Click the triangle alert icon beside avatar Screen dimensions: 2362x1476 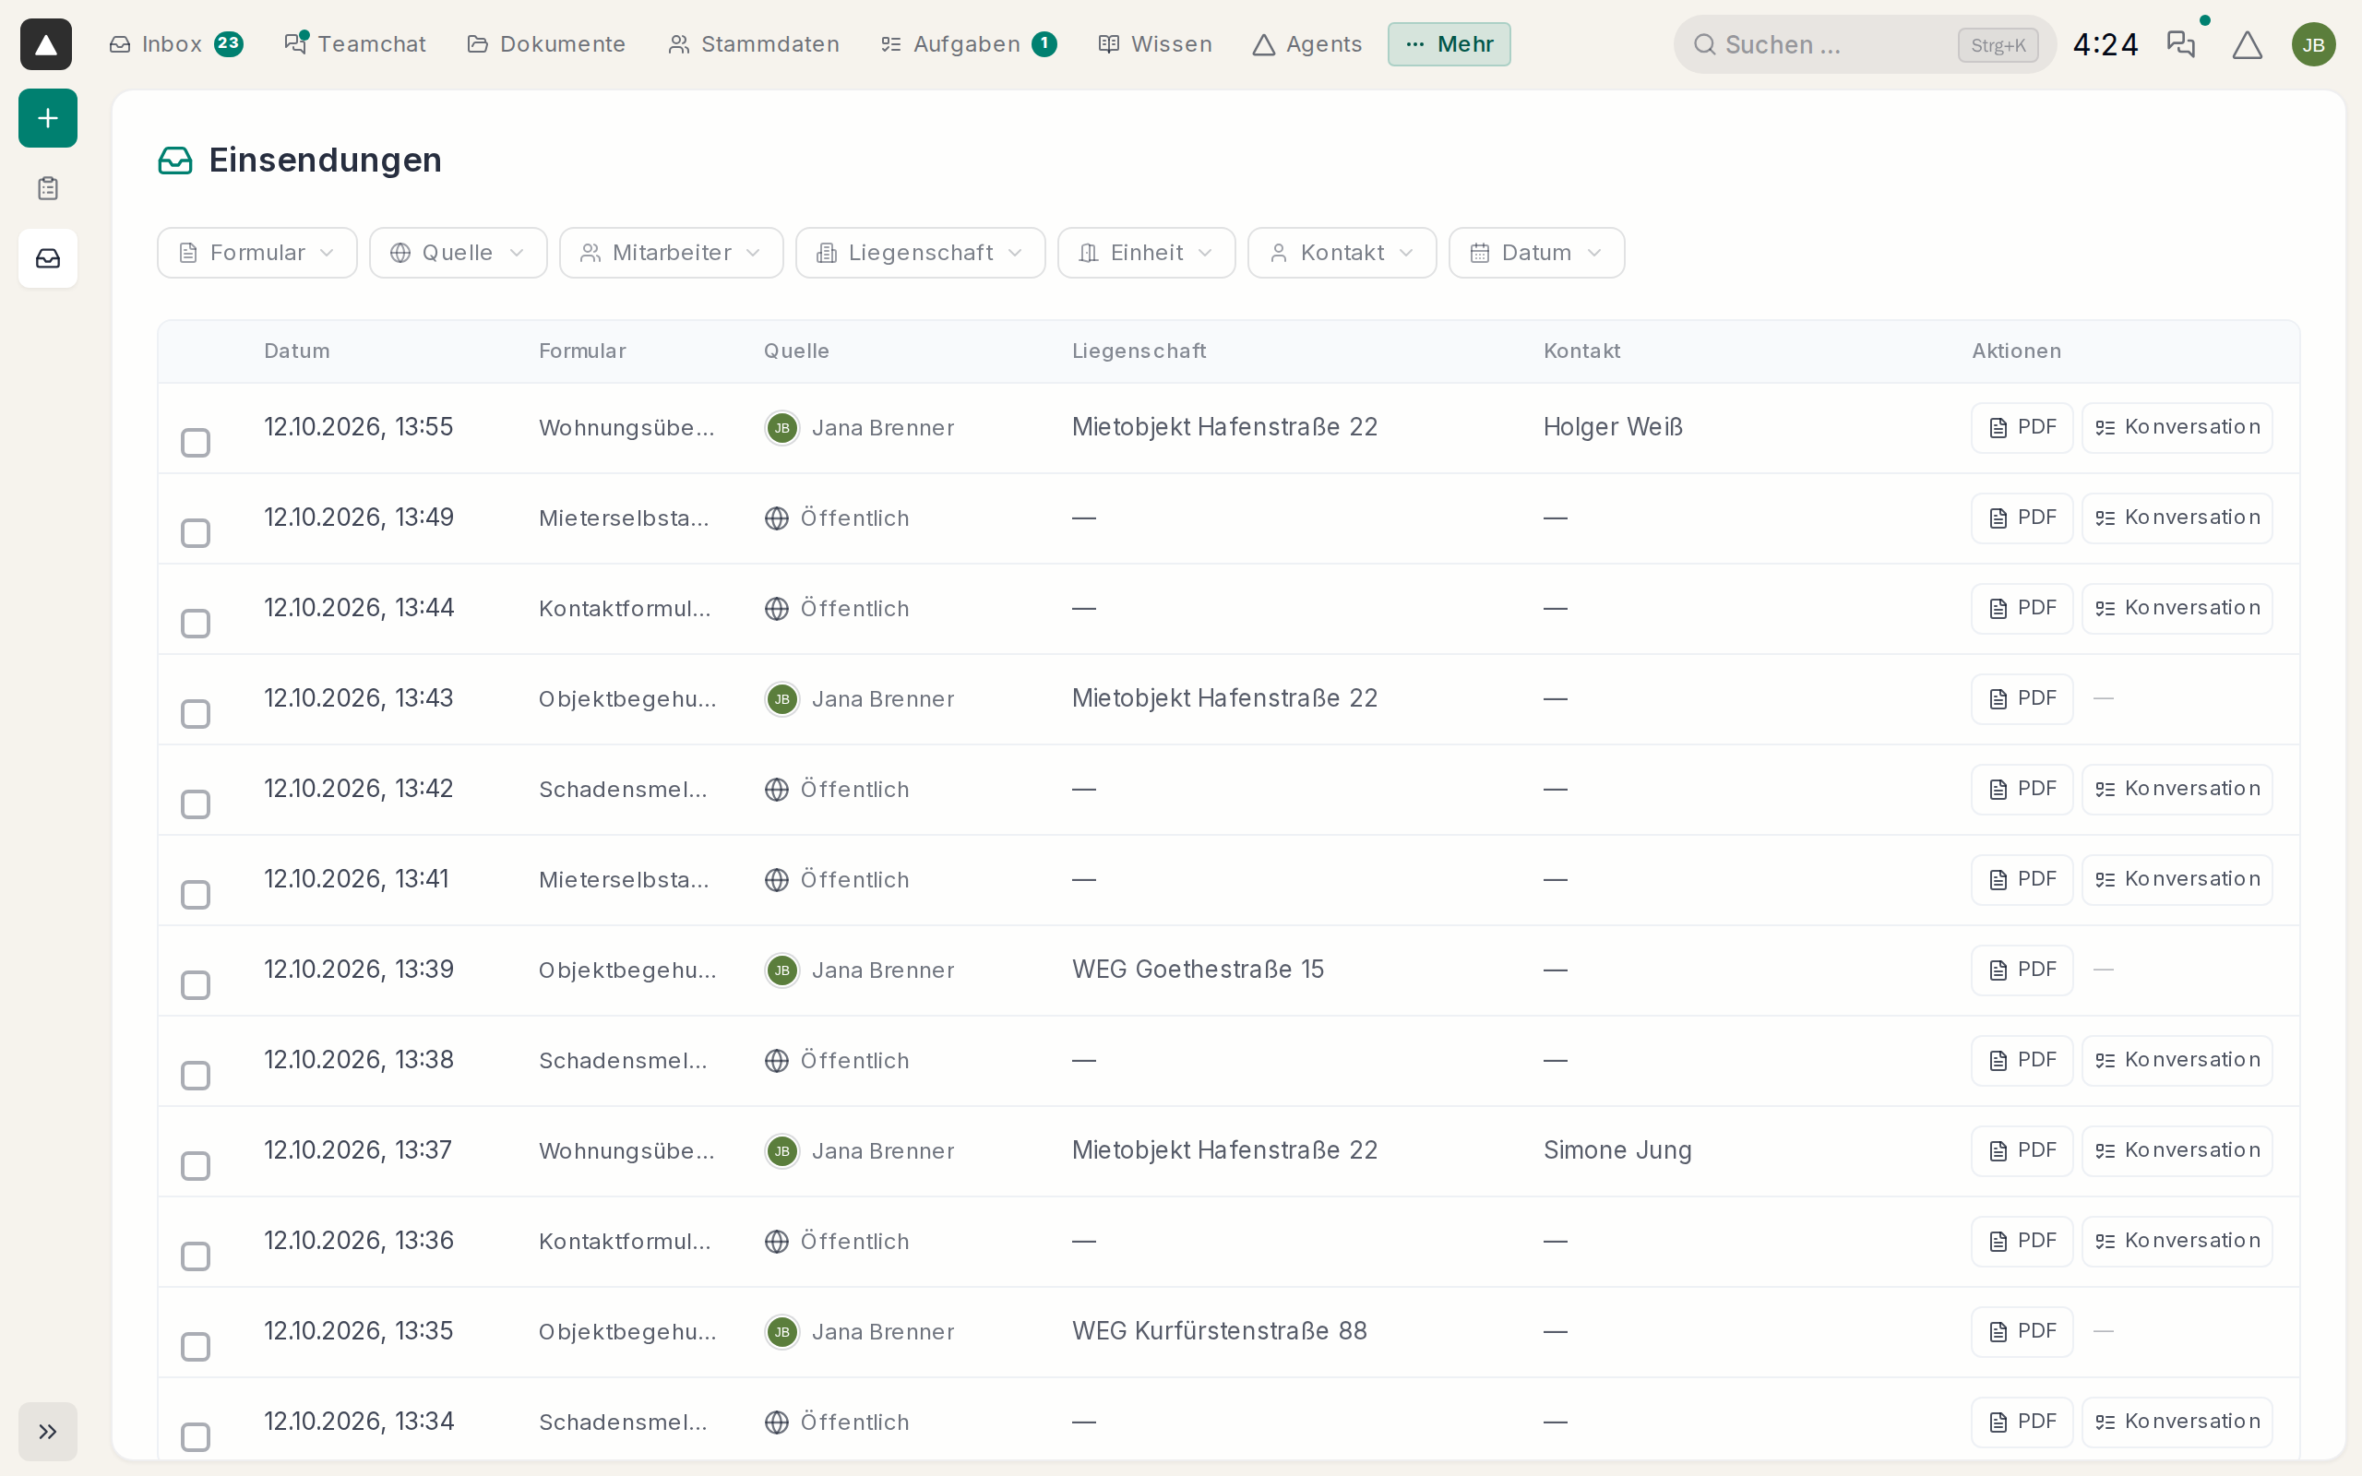[x=2247, y=44]
